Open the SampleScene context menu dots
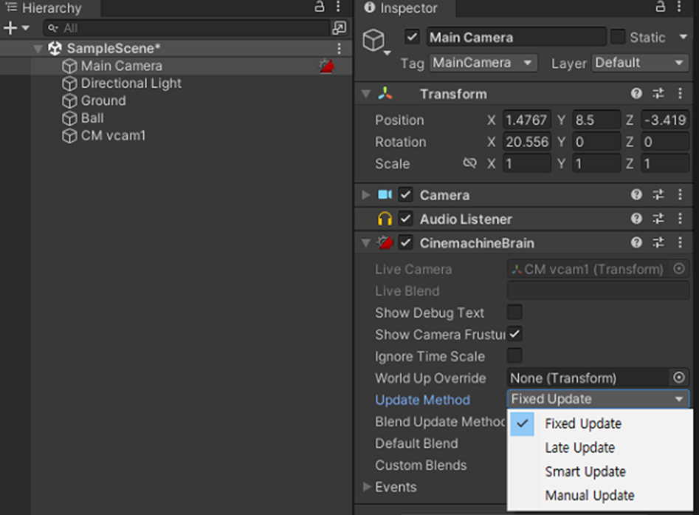The width and height of the screenshot is (699, 515). click(x=340, y=48)
